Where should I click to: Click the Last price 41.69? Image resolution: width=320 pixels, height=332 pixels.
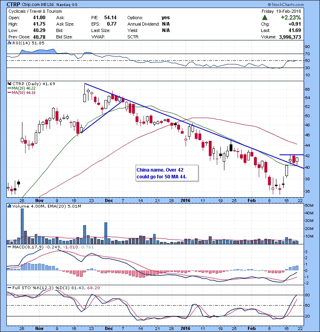coord(295,30)
